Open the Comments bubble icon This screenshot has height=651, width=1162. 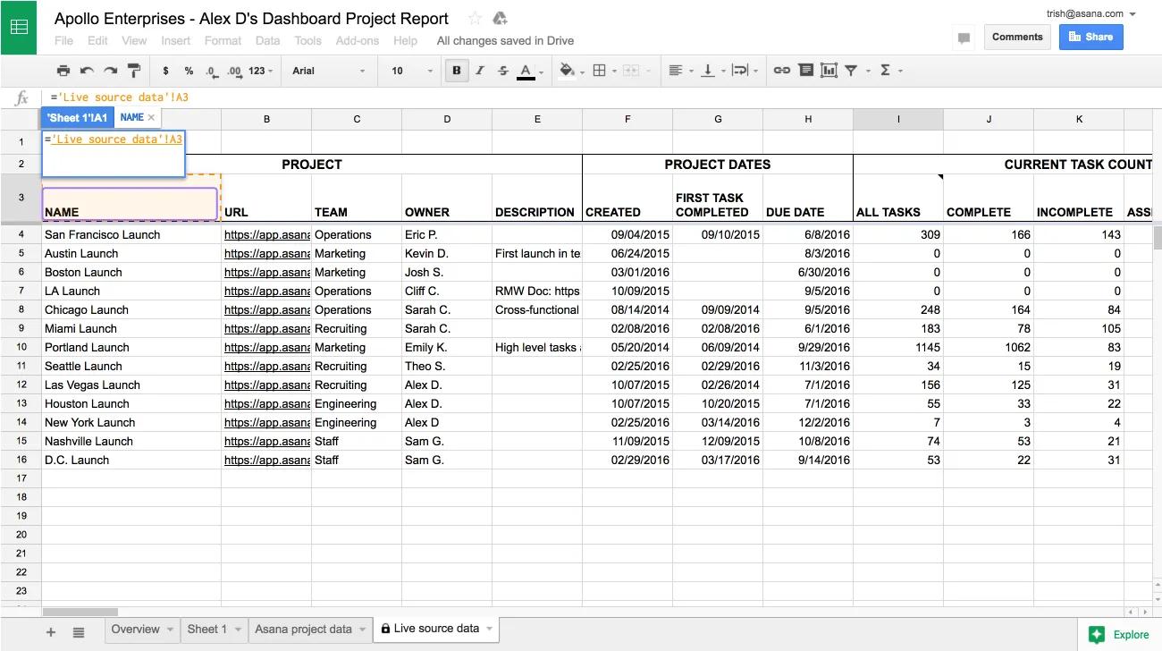point(964,38)
